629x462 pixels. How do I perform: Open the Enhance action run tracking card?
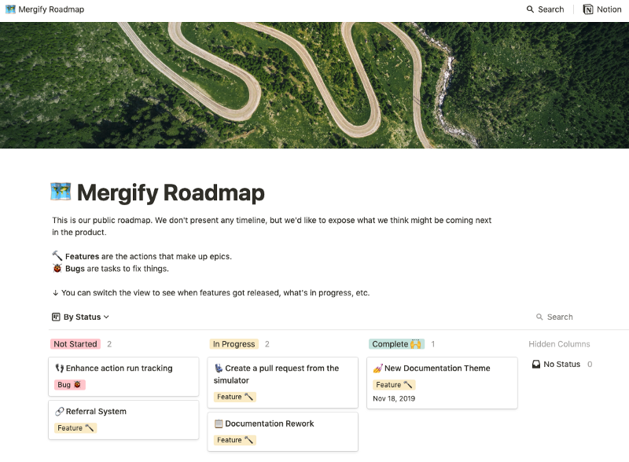tap(123, 376)
